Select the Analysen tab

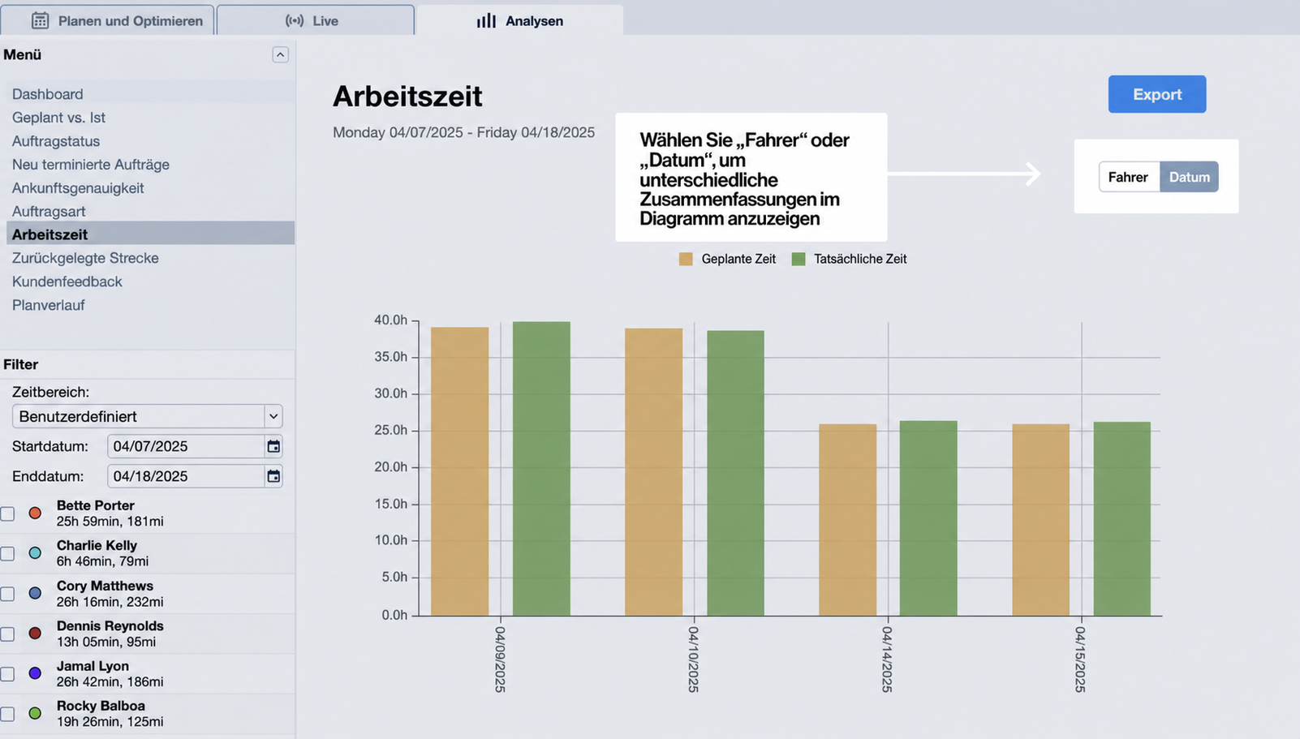point(519,20)
